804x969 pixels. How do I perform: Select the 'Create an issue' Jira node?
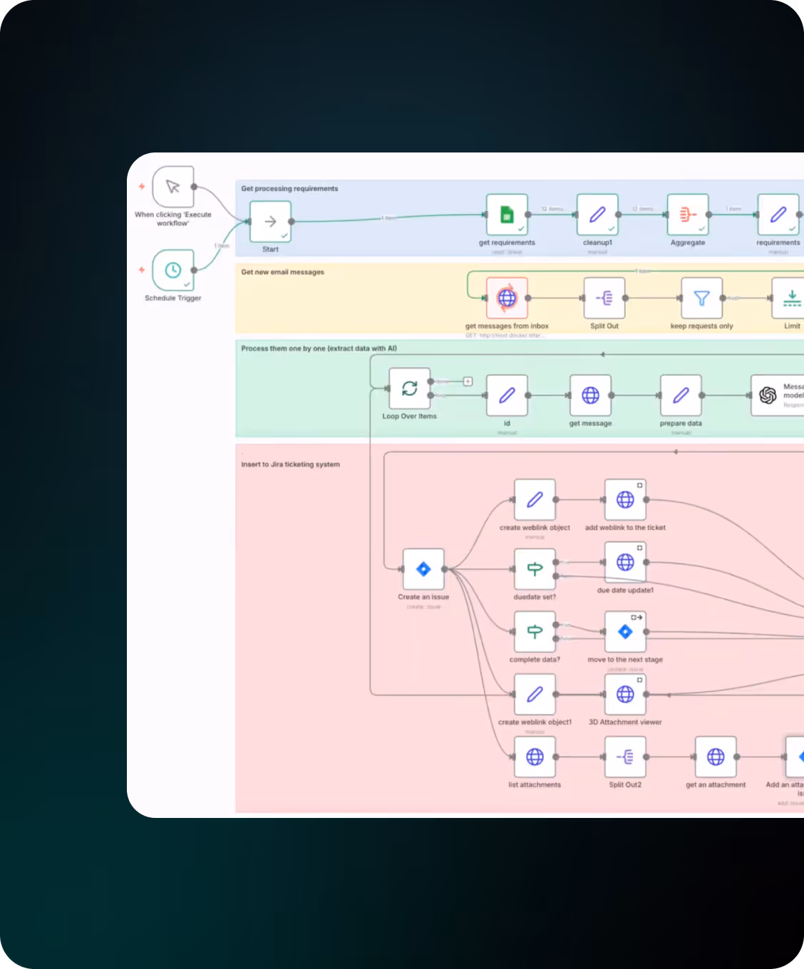pos(423,569)
